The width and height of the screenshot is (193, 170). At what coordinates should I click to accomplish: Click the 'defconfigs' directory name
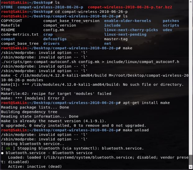pyautogui.click(x=55, y=39)
